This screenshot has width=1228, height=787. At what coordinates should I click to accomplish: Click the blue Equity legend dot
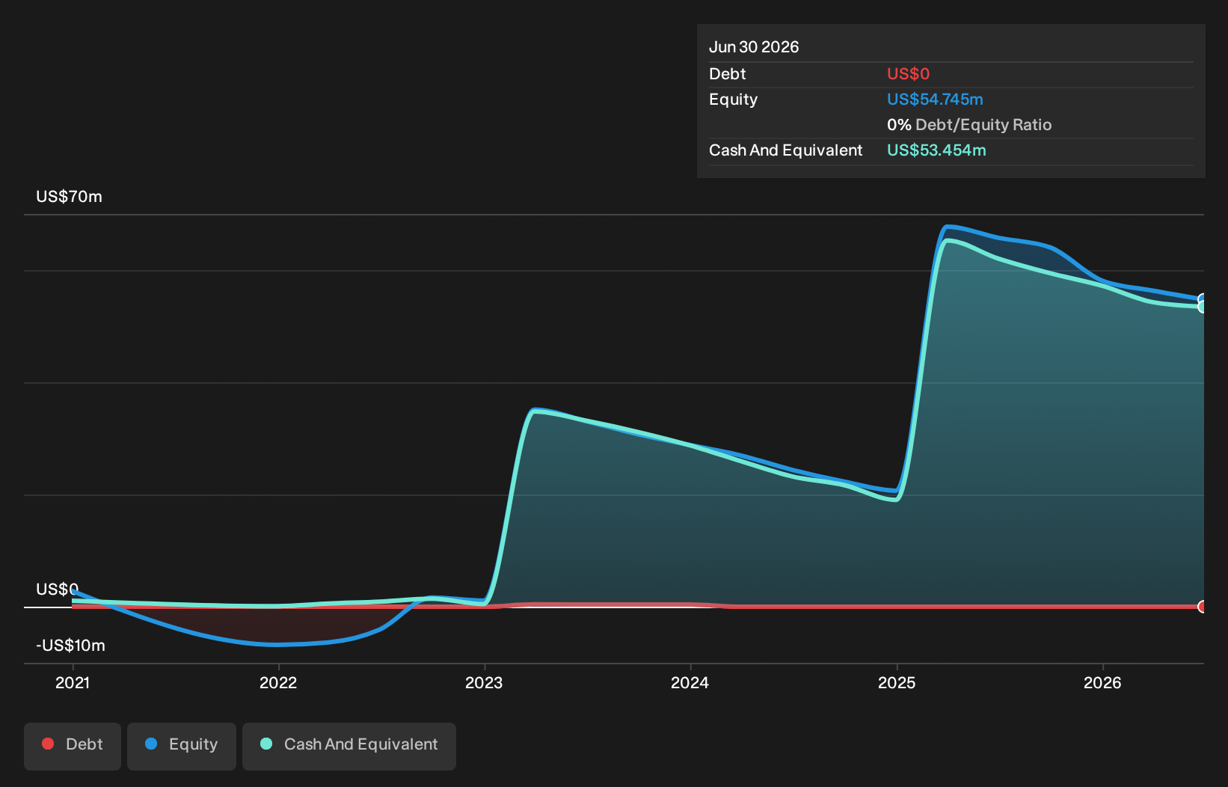coord(151,744)
